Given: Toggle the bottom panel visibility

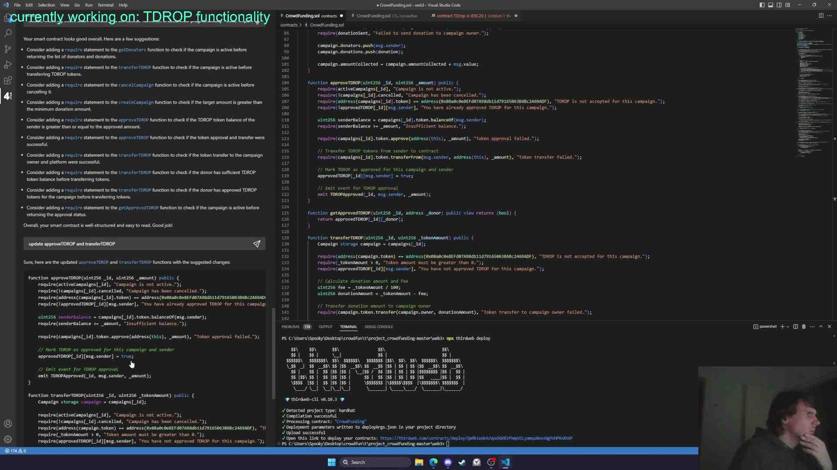Looking at the screenshot, I should (770, 5).
